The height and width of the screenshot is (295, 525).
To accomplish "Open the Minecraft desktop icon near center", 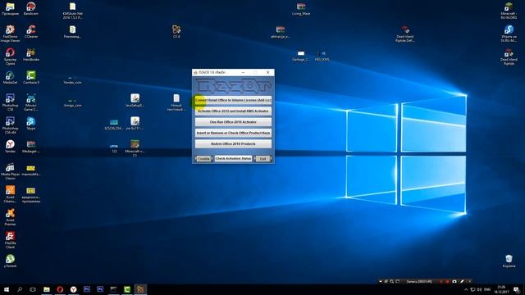I will [135, 147].
